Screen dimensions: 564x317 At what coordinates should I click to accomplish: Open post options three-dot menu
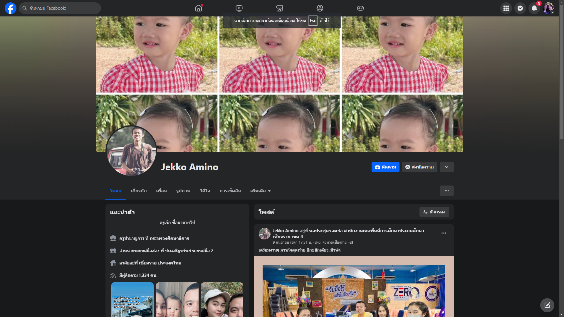444,233
